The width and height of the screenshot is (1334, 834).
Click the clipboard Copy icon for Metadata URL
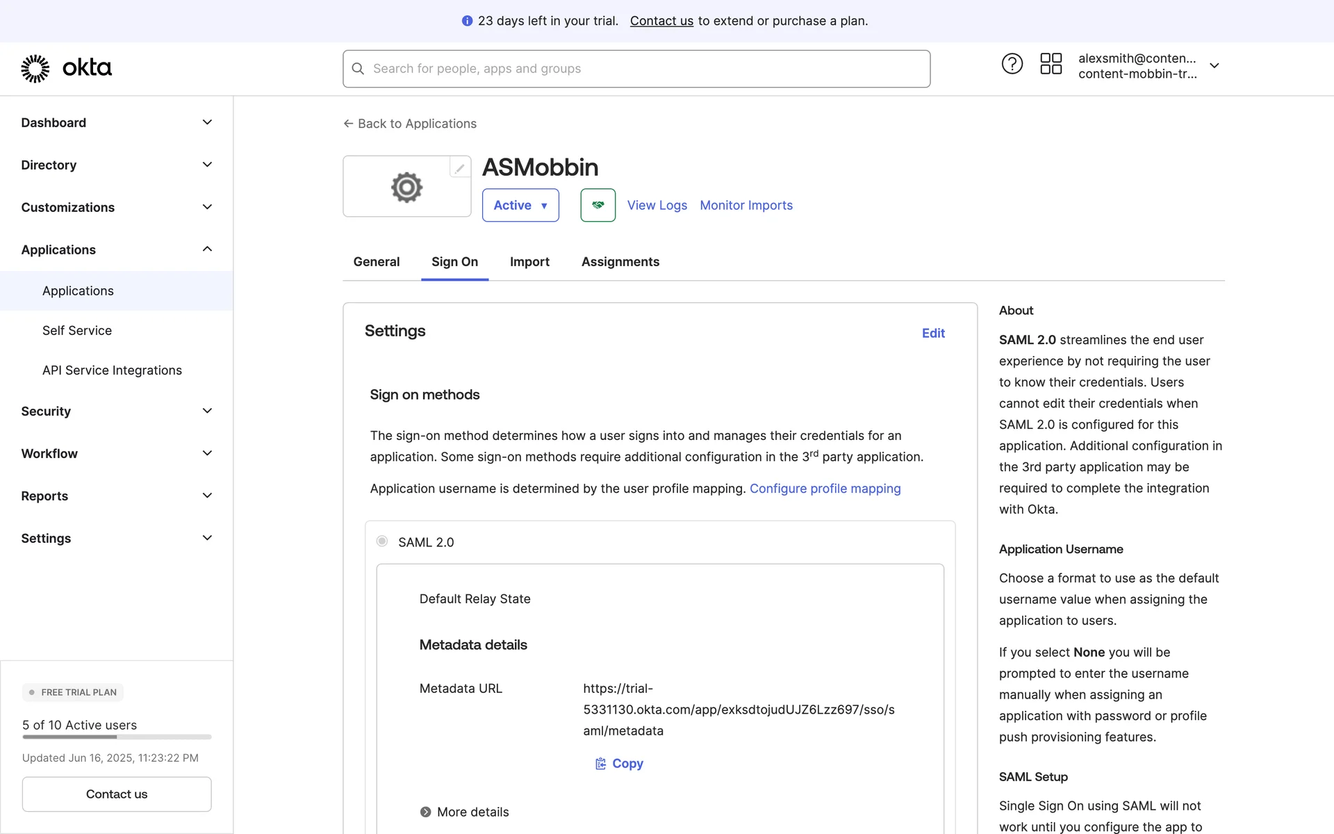[601, 764]
